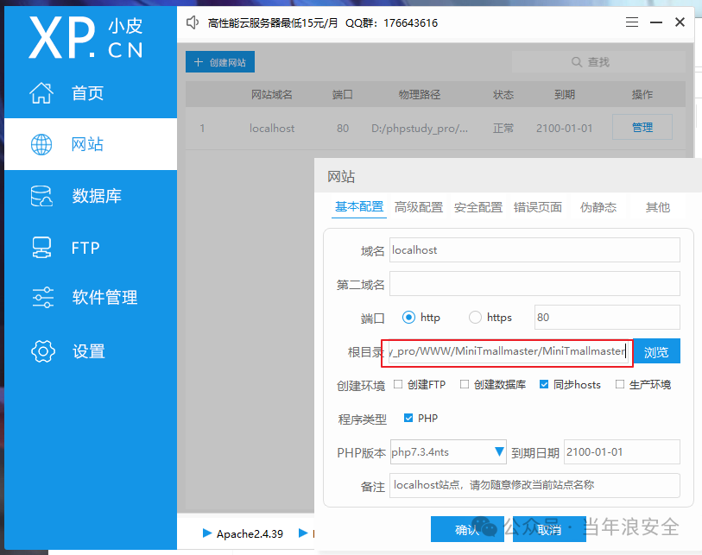
Task: Click the settings gear icon
Action: pos(43,351)
